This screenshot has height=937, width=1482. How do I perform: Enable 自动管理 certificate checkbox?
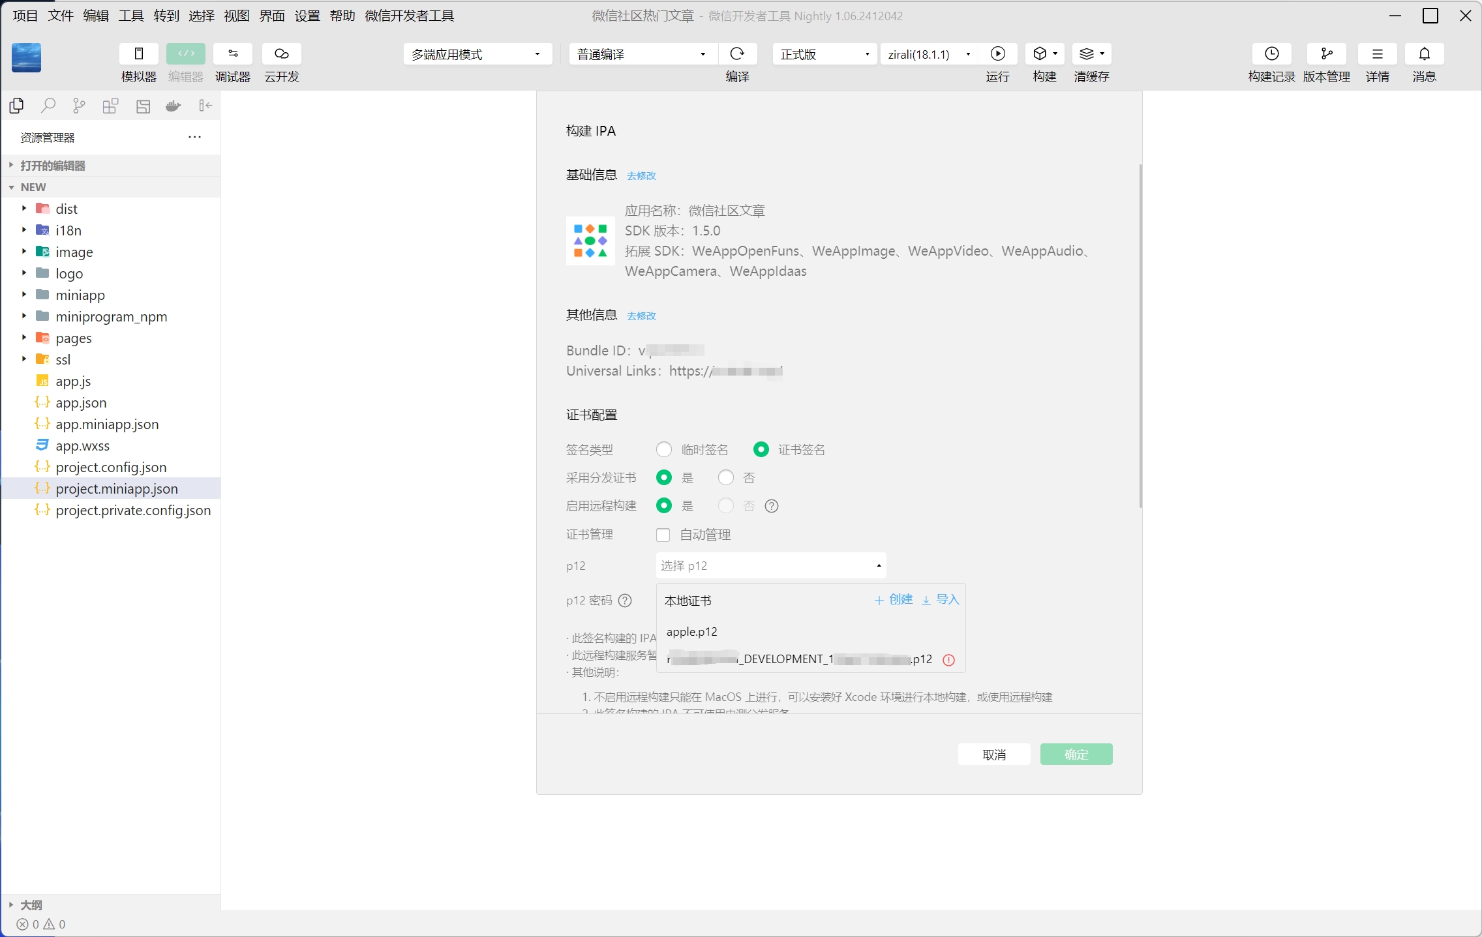point(663,535)
